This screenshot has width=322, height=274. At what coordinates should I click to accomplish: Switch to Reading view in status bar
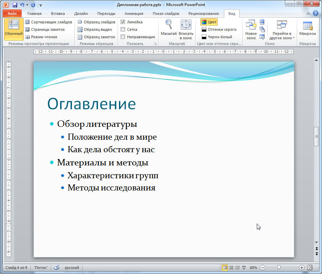[238, 268]
